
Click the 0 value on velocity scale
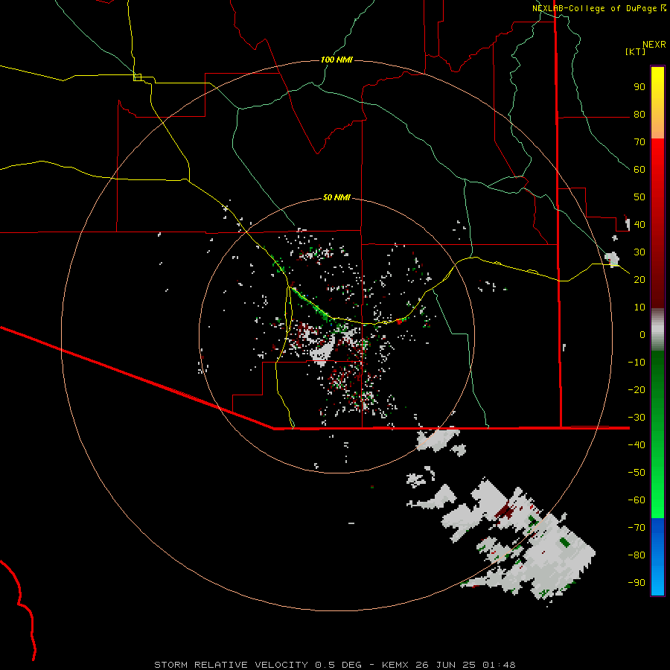tap(642, 335)
